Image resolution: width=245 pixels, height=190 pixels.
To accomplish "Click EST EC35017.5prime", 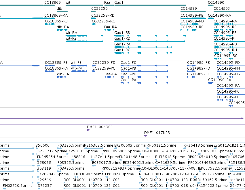I will coord(94,166).
